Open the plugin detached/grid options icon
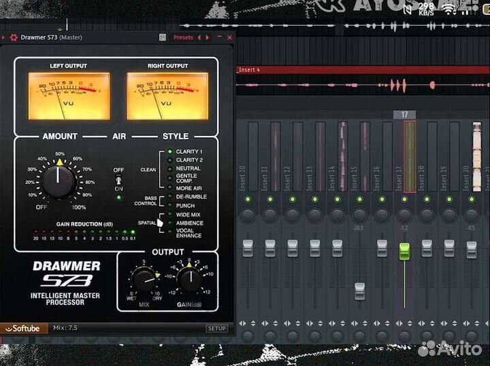The height and width of the screenshot is (366, 490). pos(163,37)
